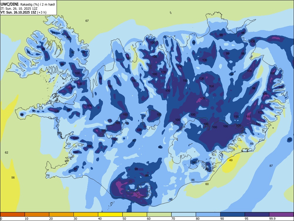
Task: Click the map value "56"
Action: pyautogui.click(x=13, y=177)
